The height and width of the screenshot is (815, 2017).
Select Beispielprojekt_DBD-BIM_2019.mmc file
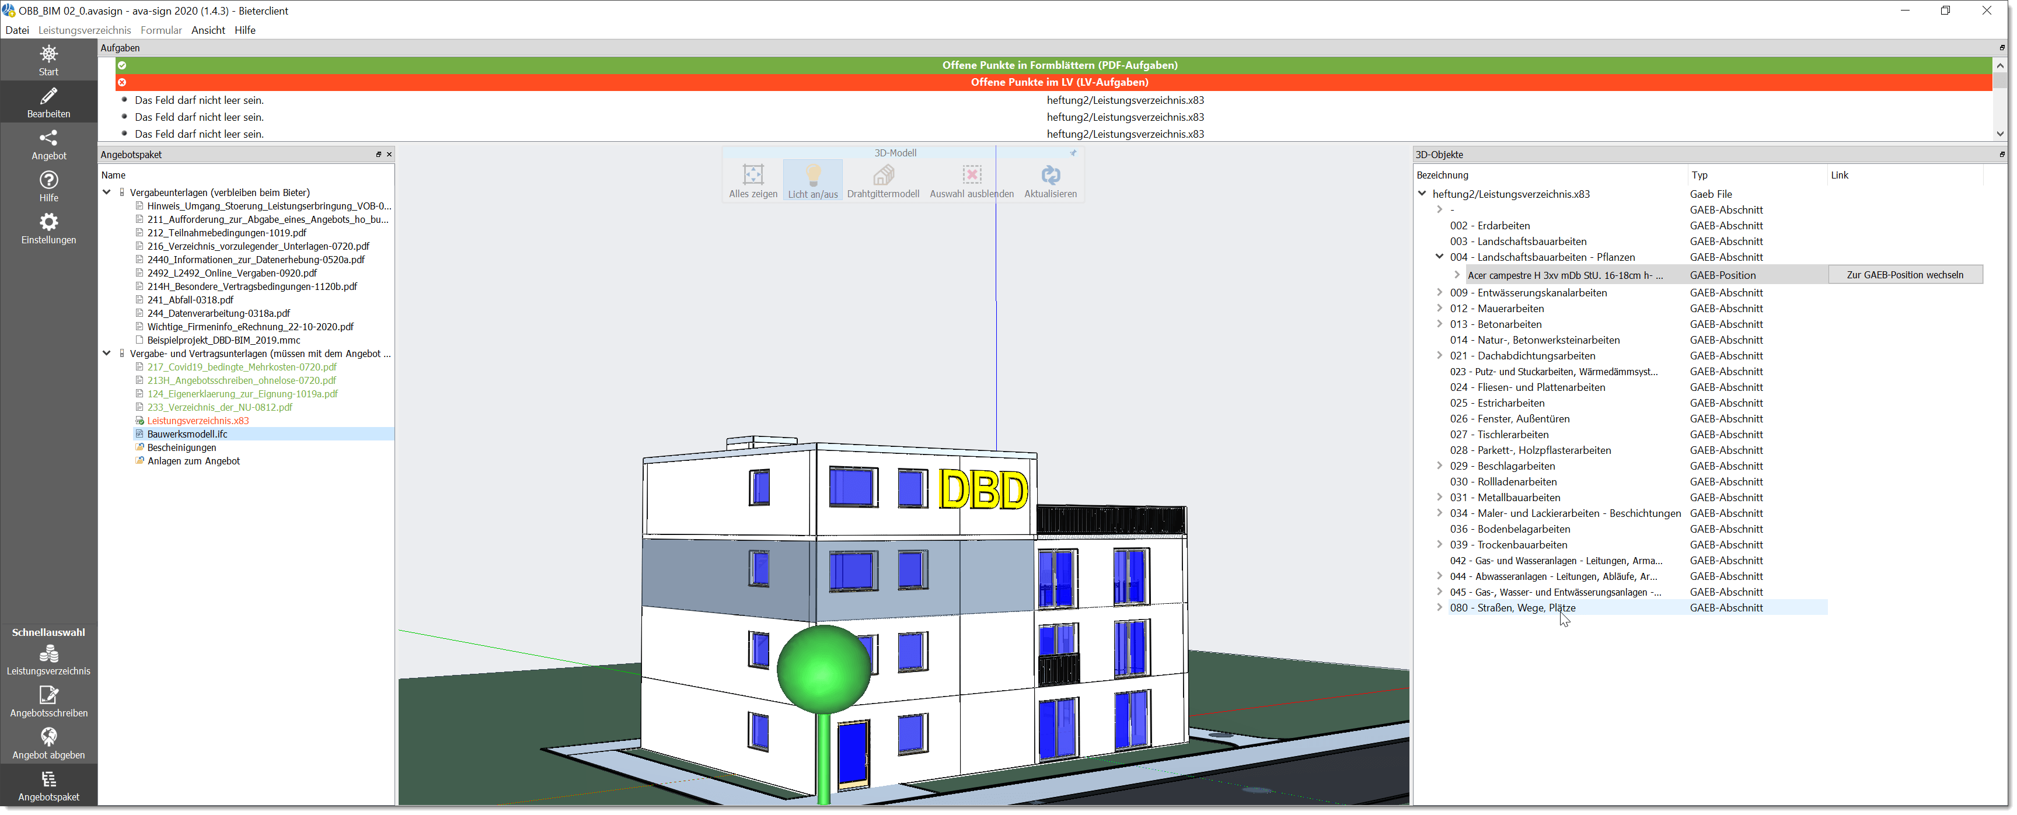point(223,340)
